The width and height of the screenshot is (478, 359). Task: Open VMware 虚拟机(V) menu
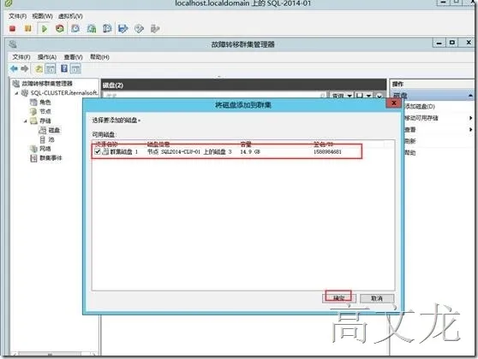tap(70, 16)
